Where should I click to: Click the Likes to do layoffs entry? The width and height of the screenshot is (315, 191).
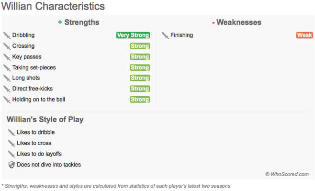tap(39, 154)
